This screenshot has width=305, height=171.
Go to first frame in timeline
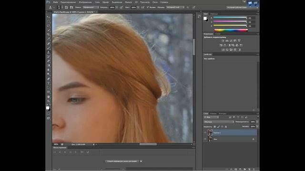[55, 152]
